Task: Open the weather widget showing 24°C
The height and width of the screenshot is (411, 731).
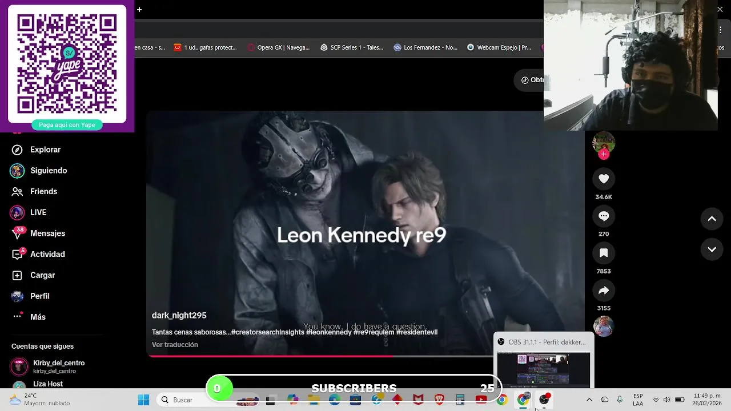Action: [x=39, y=400]
